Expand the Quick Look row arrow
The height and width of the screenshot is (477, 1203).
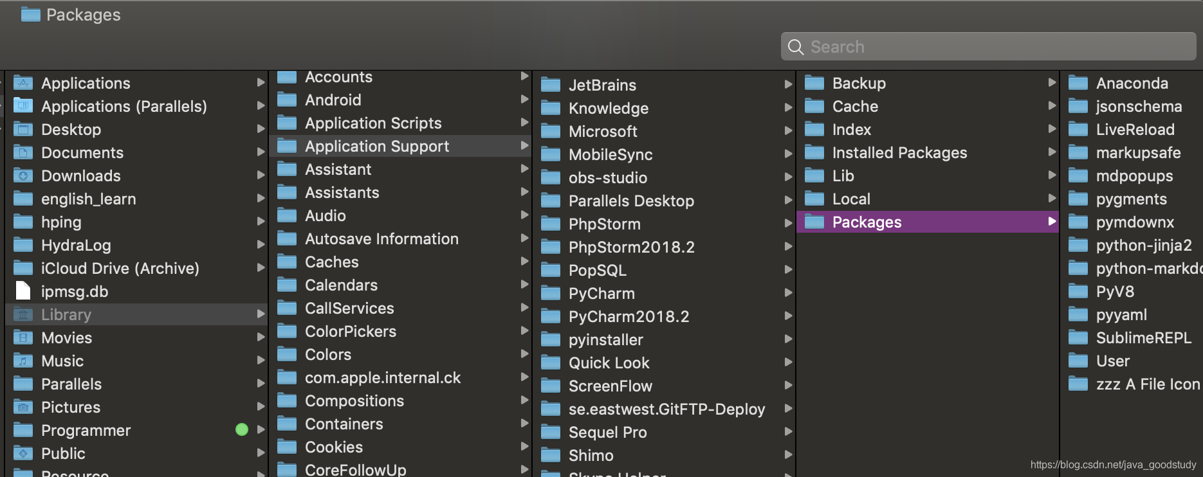point(788,362)
